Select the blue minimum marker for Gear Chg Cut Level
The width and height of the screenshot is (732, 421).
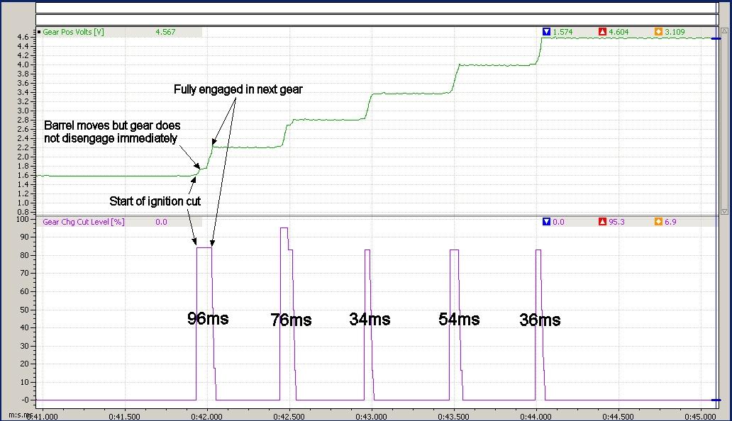pos(546,222)
